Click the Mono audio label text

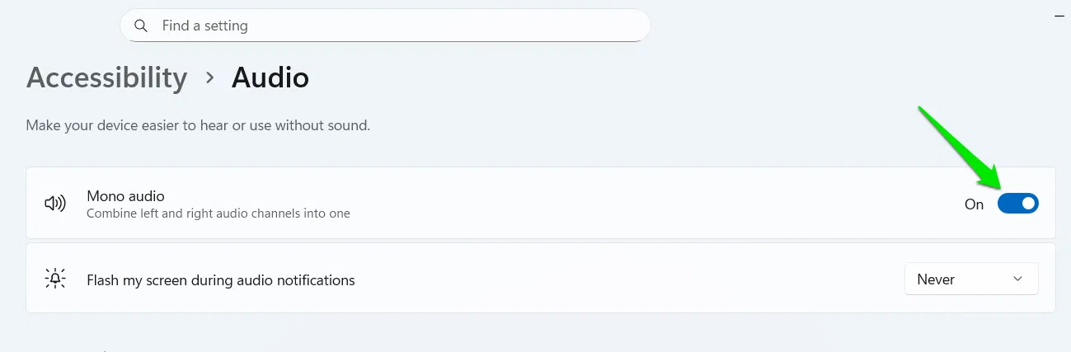(125, 196)
